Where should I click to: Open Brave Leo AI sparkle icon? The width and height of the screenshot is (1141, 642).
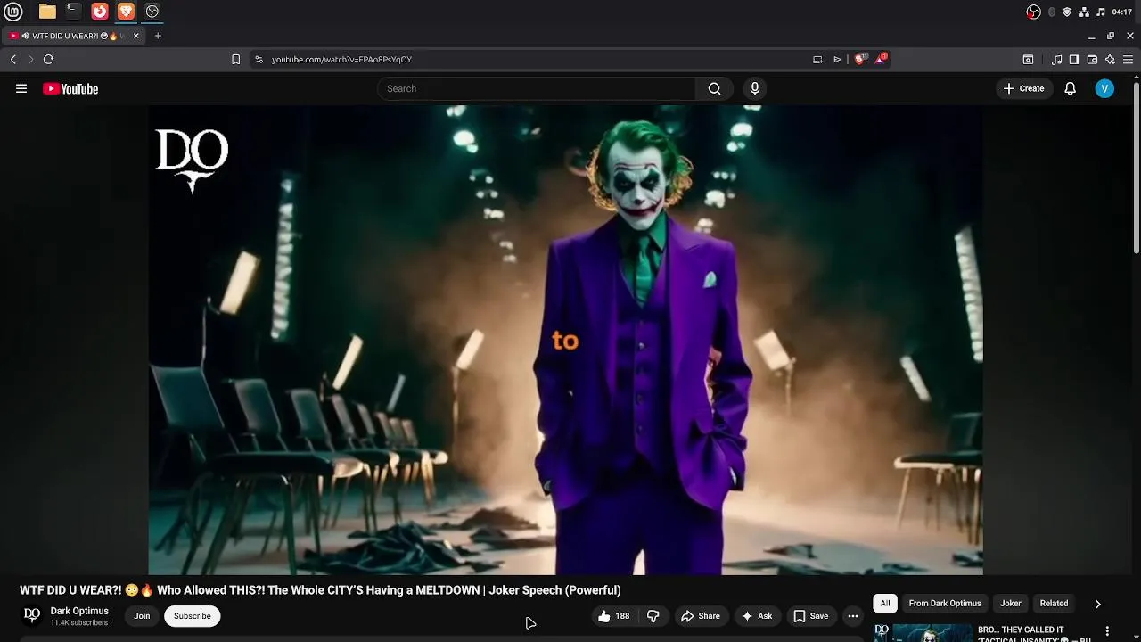point(1110,60)
